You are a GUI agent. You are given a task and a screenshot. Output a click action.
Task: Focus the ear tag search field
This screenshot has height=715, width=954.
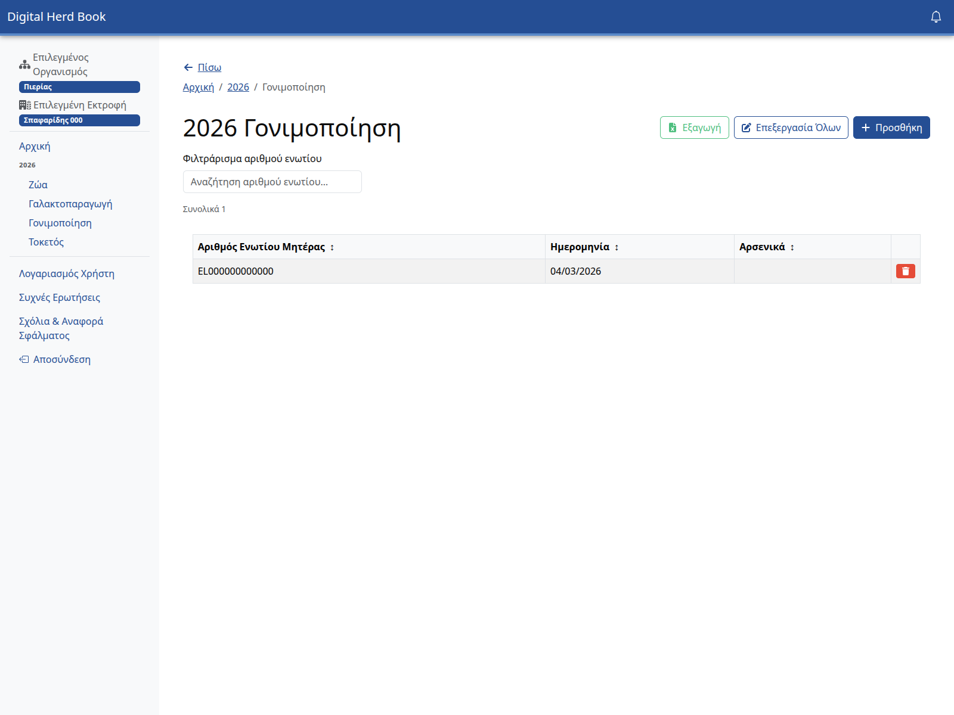(x=272, y=182)
